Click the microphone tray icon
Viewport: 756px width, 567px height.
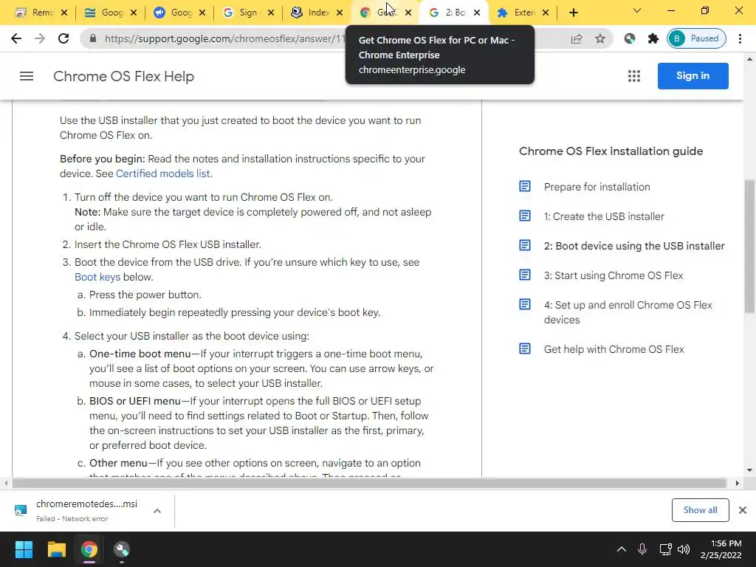point(642,549)
